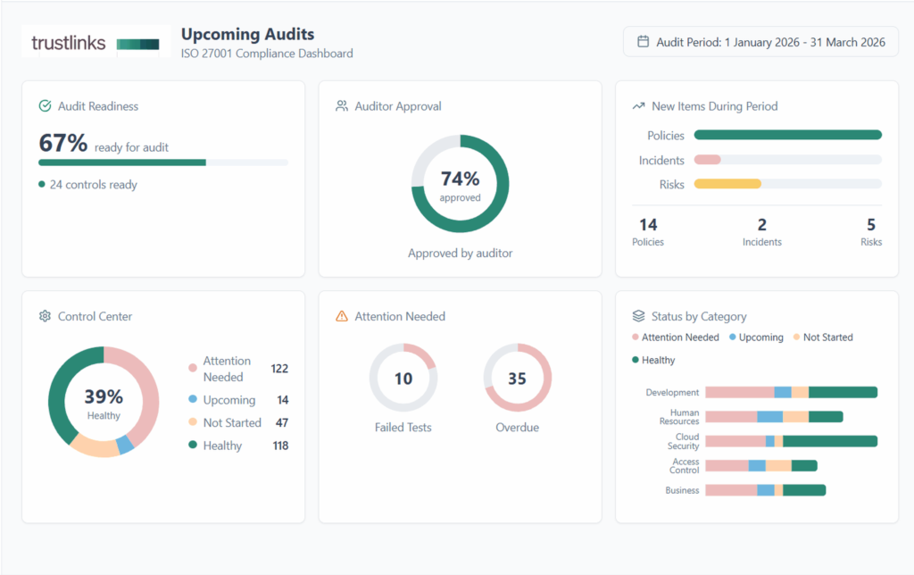Open the Control Center gear icon
The width and height of the screenshot is (914, 575).
point(45,316)
